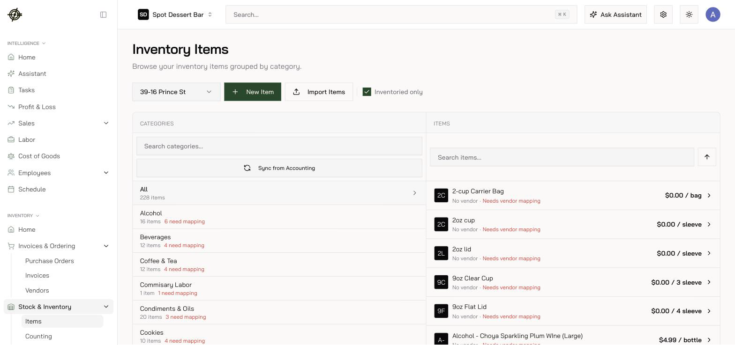Collapse the Stock & Inventory chevron

tap(106, 307)
